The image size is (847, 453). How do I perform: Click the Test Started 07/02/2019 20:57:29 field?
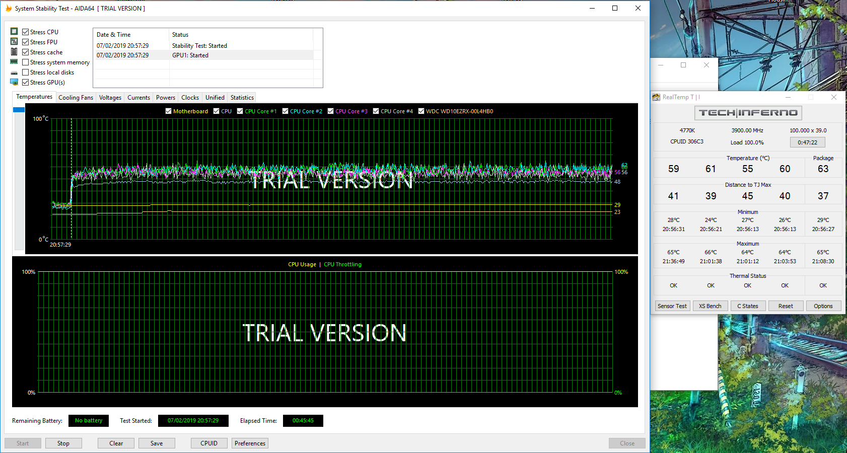point(193,421)
